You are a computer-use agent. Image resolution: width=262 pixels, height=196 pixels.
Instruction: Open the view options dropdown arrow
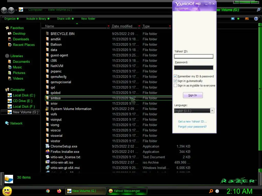[238, 19]
